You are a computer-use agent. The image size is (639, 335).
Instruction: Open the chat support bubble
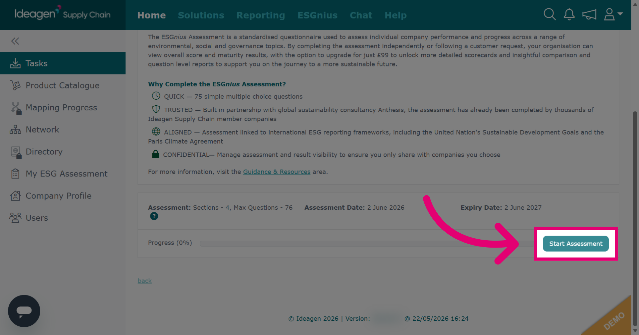click(x=24, y=311)
